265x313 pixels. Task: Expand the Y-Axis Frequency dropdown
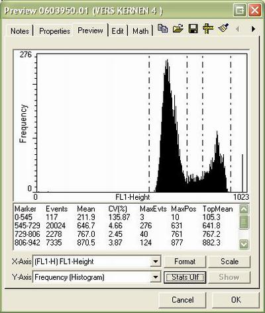pos(156,277)
